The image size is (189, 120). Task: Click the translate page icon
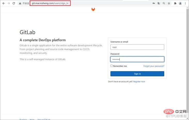pyautogui.click(x=159, y=3)
